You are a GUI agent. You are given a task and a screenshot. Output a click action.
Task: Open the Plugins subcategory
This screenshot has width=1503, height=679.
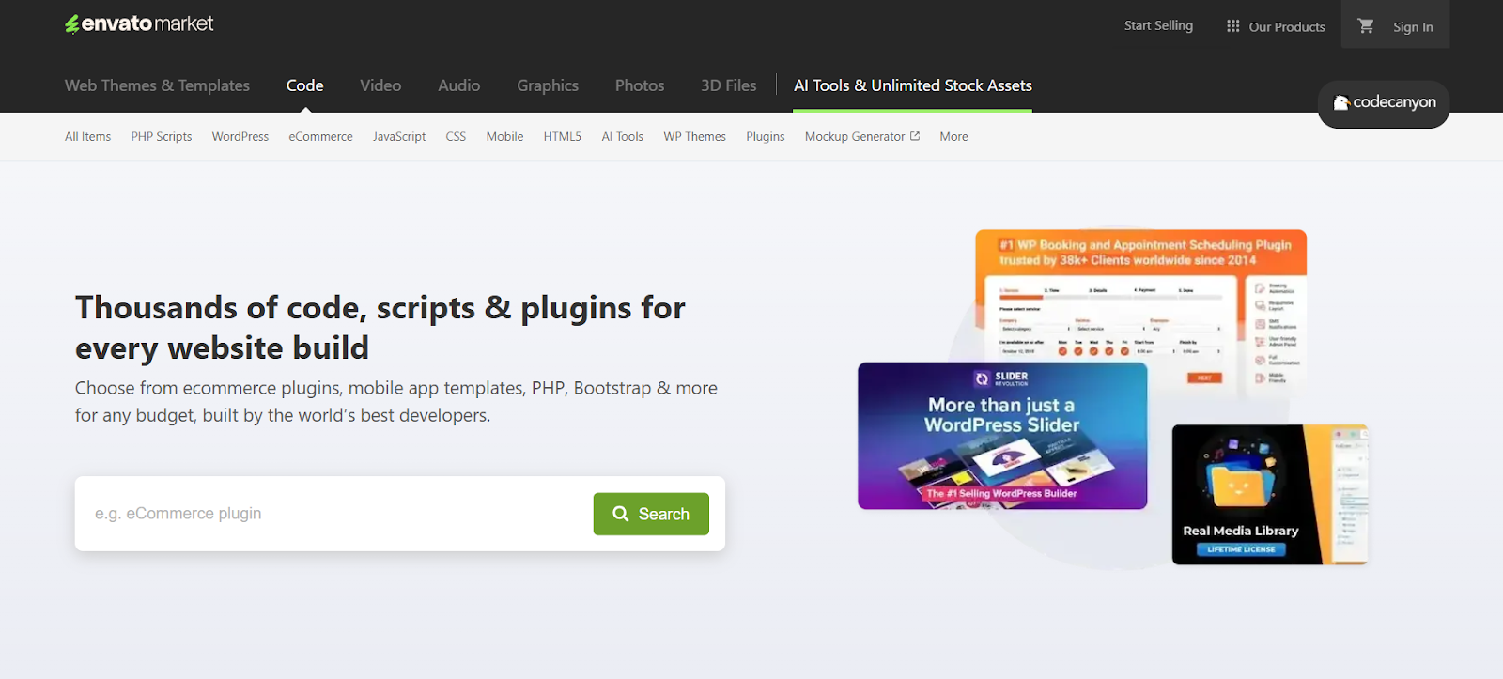765,136
